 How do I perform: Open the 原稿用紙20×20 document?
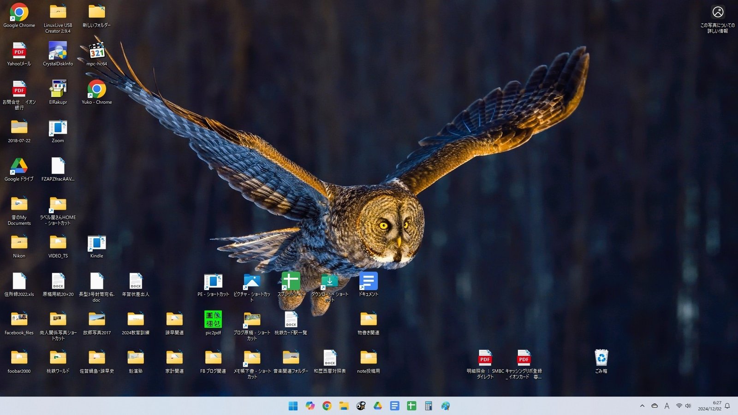(x=58, y=285)
